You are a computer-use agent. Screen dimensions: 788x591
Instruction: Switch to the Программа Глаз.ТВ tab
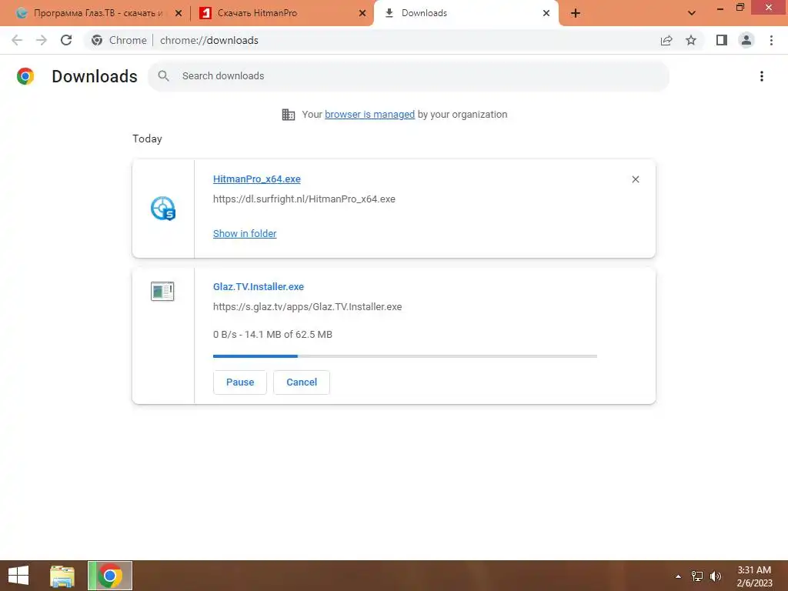point(98,13)
